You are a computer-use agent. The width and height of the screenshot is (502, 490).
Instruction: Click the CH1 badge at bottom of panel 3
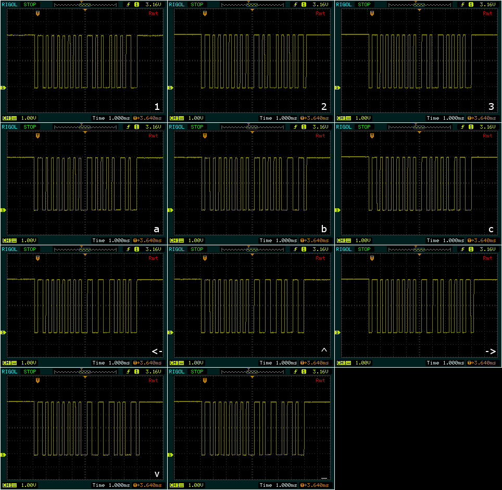pos(344,118)
